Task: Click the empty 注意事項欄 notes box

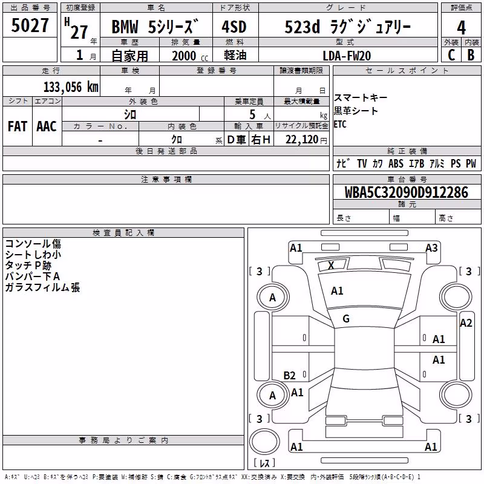Action: point(166,204)
